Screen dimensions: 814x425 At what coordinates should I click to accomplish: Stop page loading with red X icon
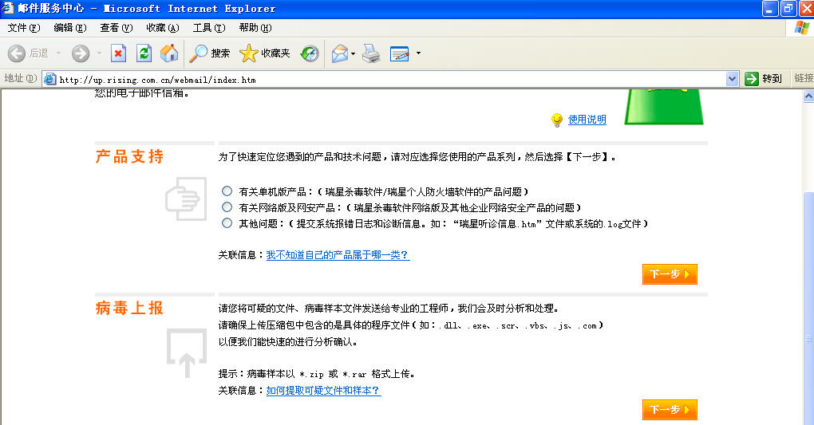click(118, 53)
